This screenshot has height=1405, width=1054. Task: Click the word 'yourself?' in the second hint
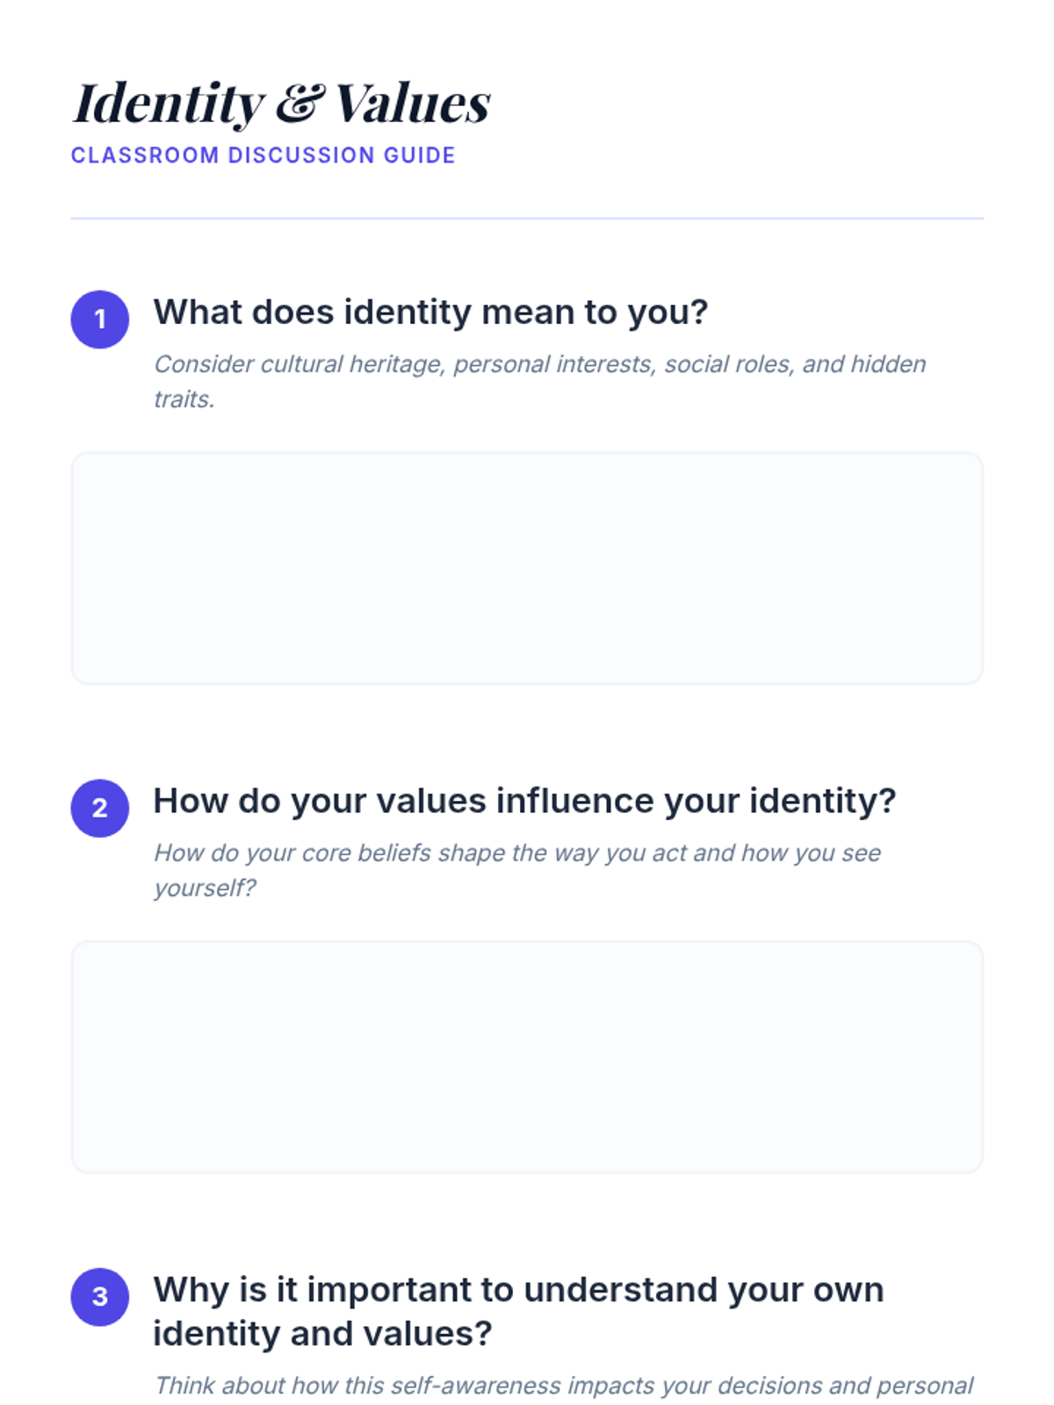[x=205, y=888]
